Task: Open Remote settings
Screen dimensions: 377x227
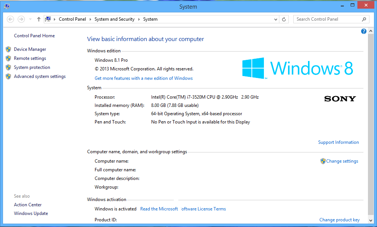Action: [30, 58]
